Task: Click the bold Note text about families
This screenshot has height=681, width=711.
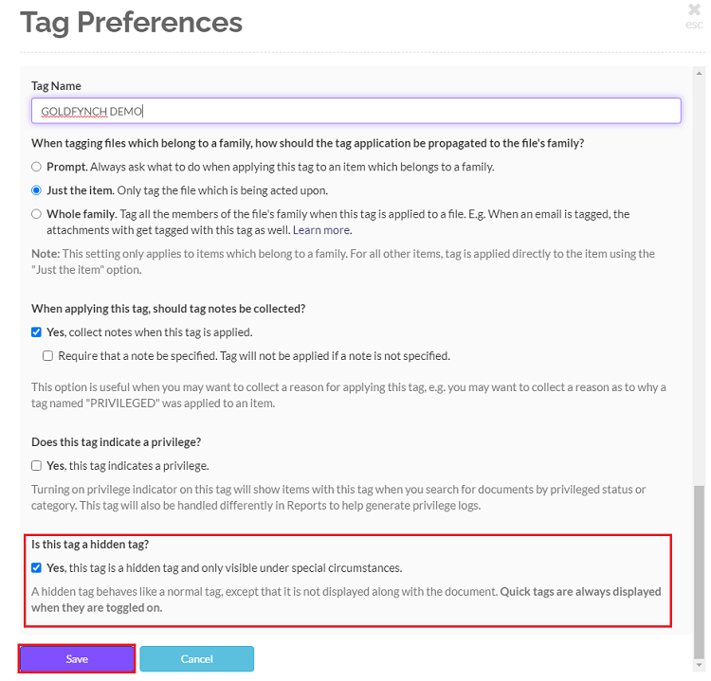Action: (45, 254)
